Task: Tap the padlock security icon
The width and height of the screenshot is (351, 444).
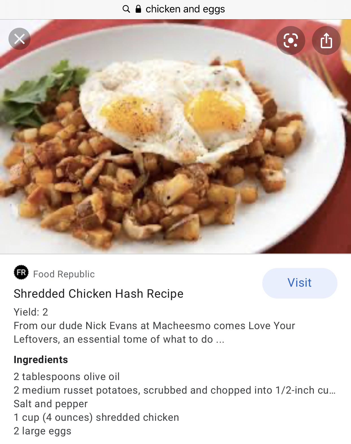Action: click(x=138, y=9)
